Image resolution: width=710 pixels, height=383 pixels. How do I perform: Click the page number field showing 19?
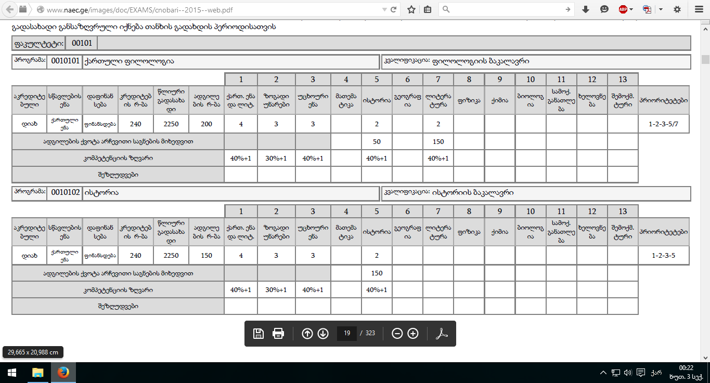click(347, 334)
